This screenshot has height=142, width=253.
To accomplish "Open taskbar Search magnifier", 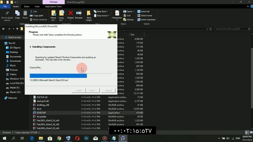I will [x=13, y=138].
